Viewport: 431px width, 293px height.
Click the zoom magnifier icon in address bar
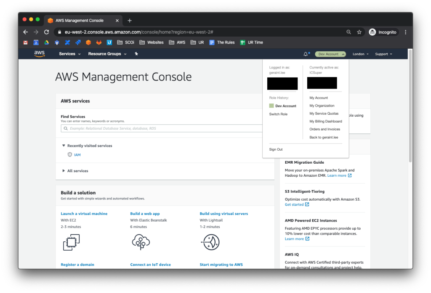pos(349,32)
